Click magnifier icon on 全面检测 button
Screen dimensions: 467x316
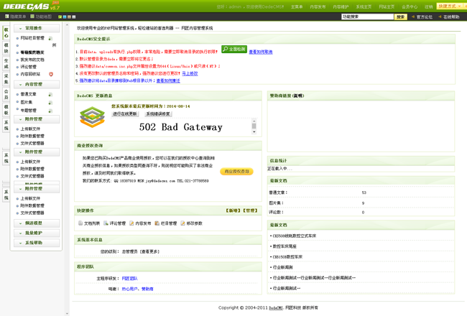[x=226, y=49]
